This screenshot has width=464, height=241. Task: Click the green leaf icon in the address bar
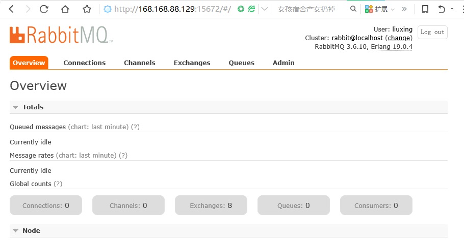coord(251,9)
